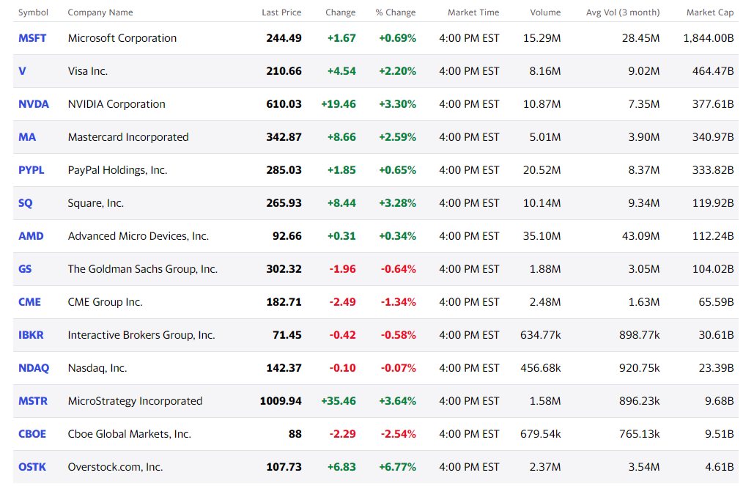This screenshot has width=754, height=489.
Task: Click the 920.75k average volume value
Action: click(640, 368)
